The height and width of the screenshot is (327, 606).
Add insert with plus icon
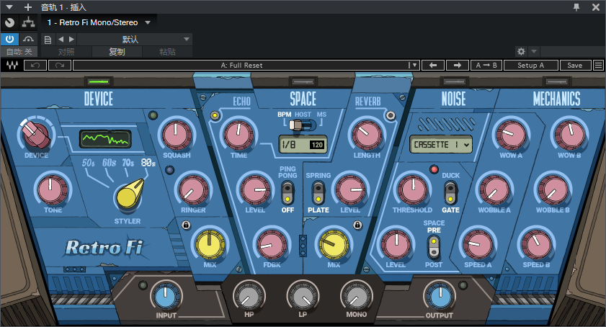tap(28, 7)
